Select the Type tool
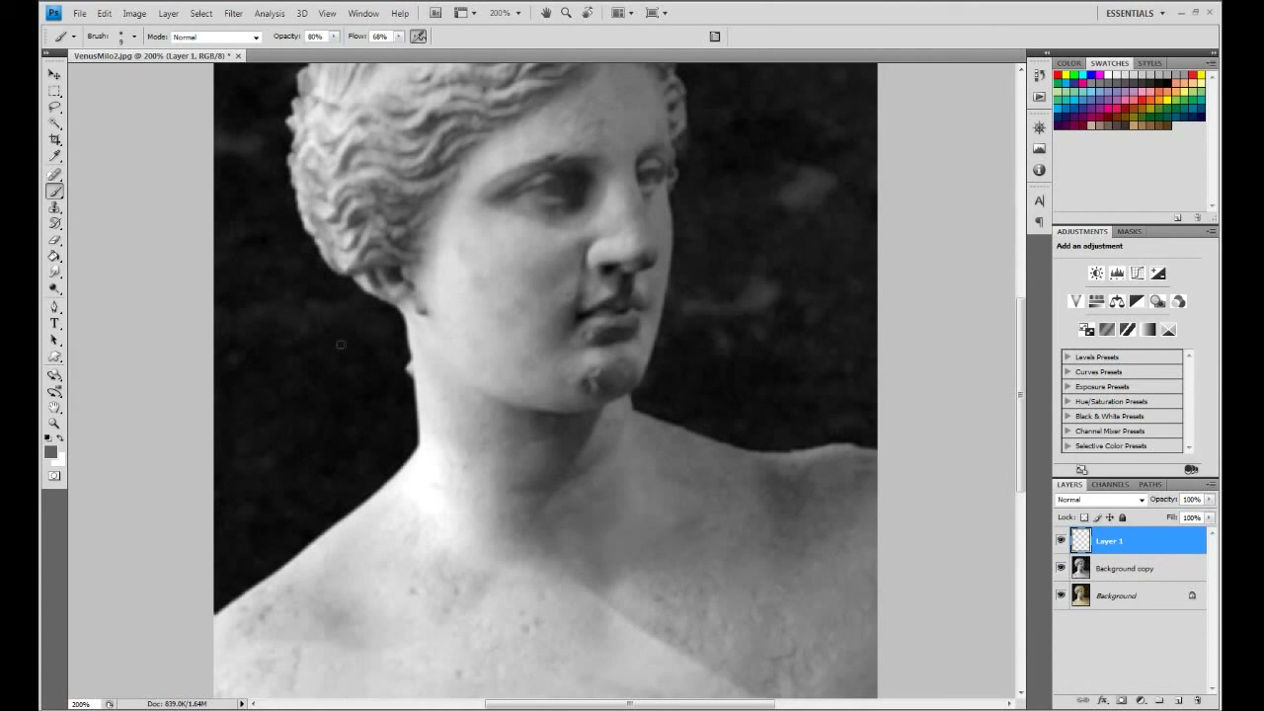This screenshot has width=1264, height=711. [54, 324]
